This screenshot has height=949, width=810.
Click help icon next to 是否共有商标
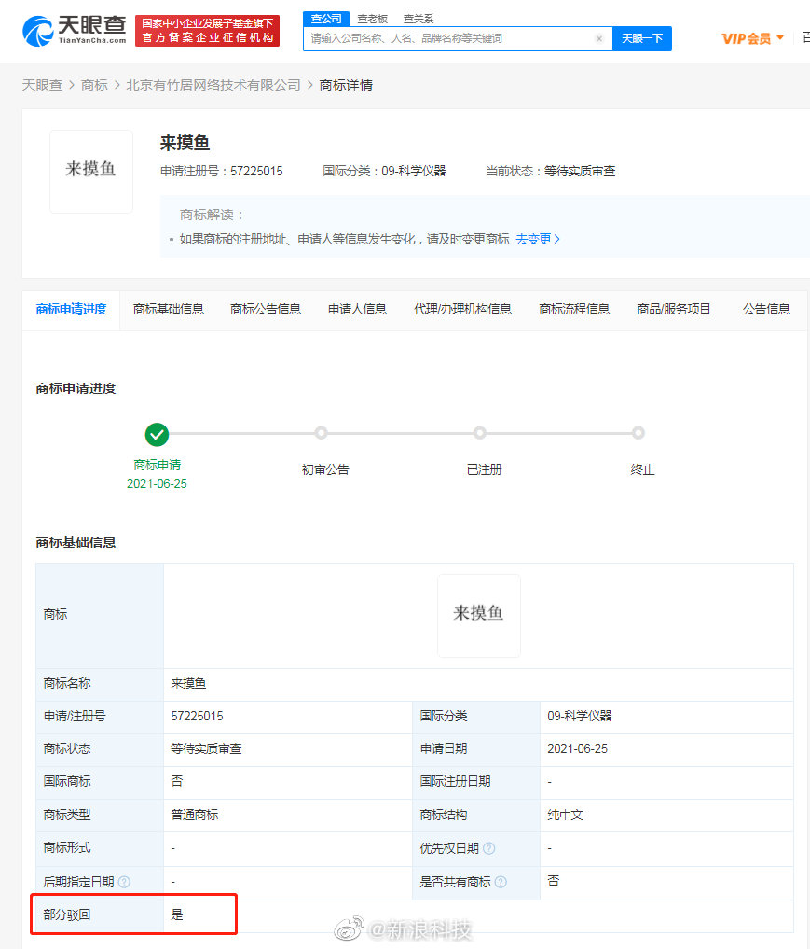click(501, 882)
